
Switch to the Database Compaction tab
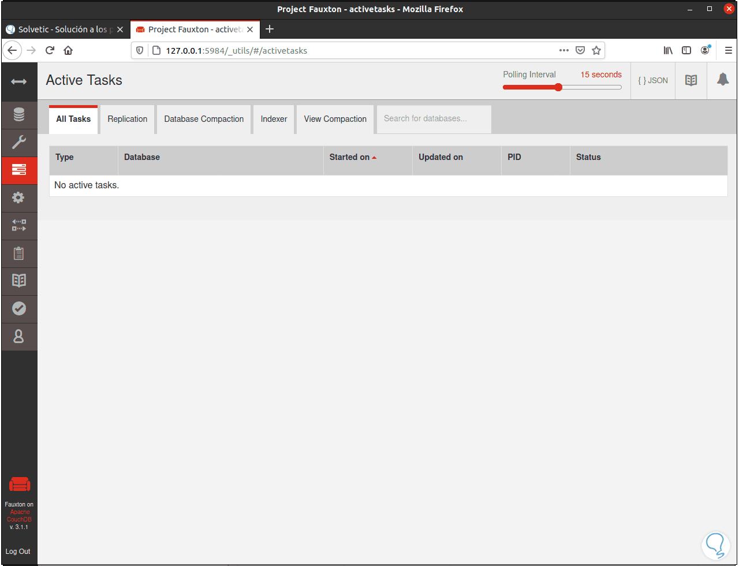tap(204, 119)
